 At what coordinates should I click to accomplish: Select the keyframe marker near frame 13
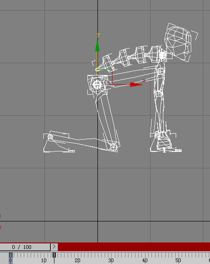click(x=54, y=255)
